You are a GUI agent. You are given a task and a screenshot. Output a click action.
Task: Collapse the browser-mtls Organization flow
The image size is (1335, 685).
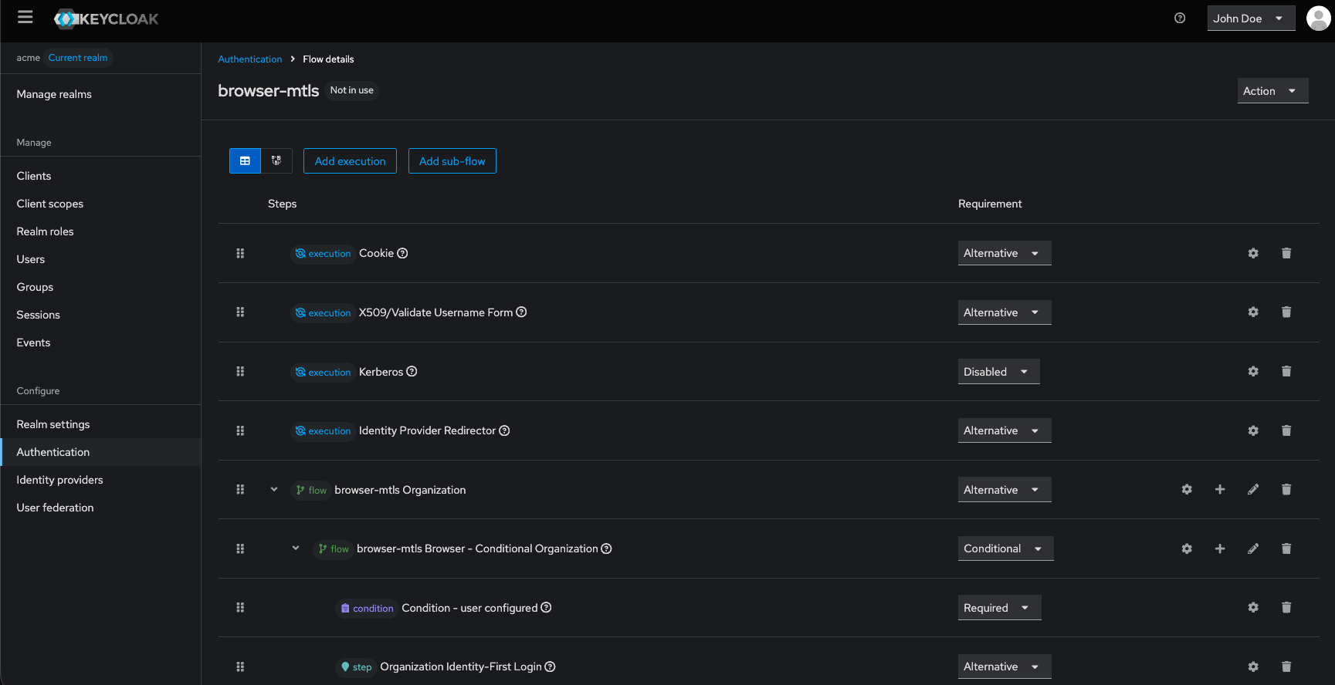(x=274, y=489)
